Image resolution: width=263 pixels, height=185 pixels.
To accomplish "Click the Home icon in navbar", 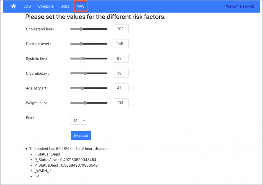I will point(13,6).
